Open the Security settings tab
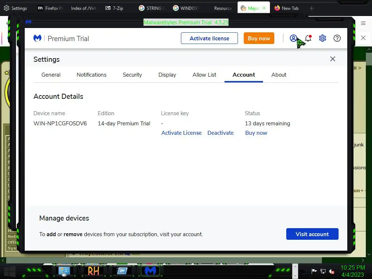Viewport: 372px width, 279px height. [x=132, y=75]
